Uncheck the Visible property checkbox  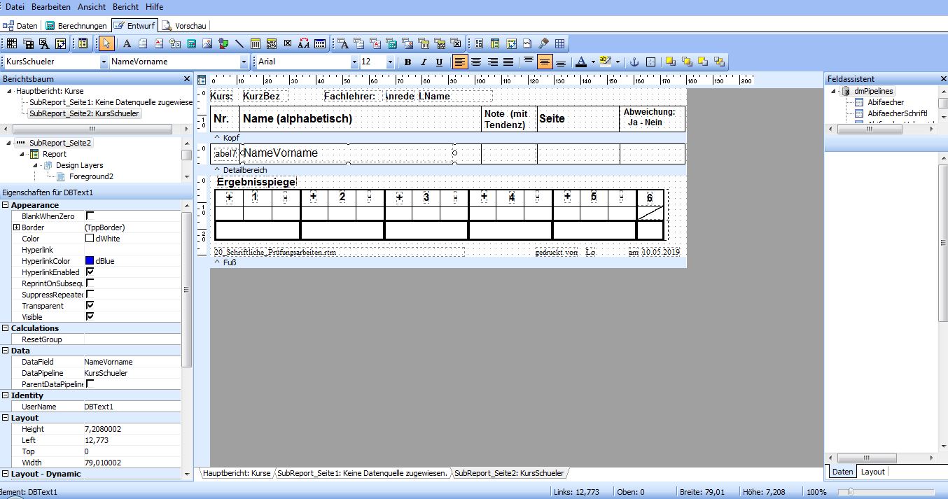[90, 317]
